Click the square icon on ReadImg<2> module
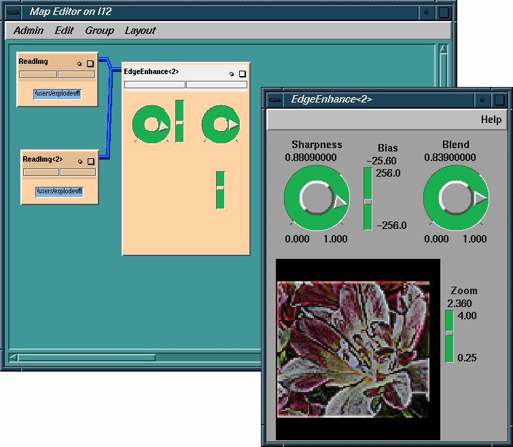This screenshot has width=513, height=447. 90,162
